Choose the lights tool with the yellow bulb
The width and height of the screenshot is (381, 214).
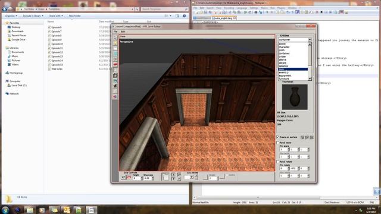click(115, 43)
